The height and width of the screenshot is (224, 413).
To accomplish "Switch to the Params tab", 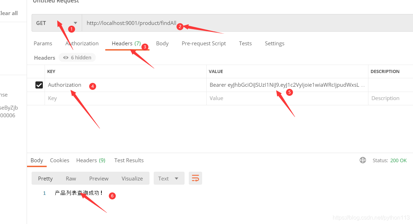I will coord(43,44).
